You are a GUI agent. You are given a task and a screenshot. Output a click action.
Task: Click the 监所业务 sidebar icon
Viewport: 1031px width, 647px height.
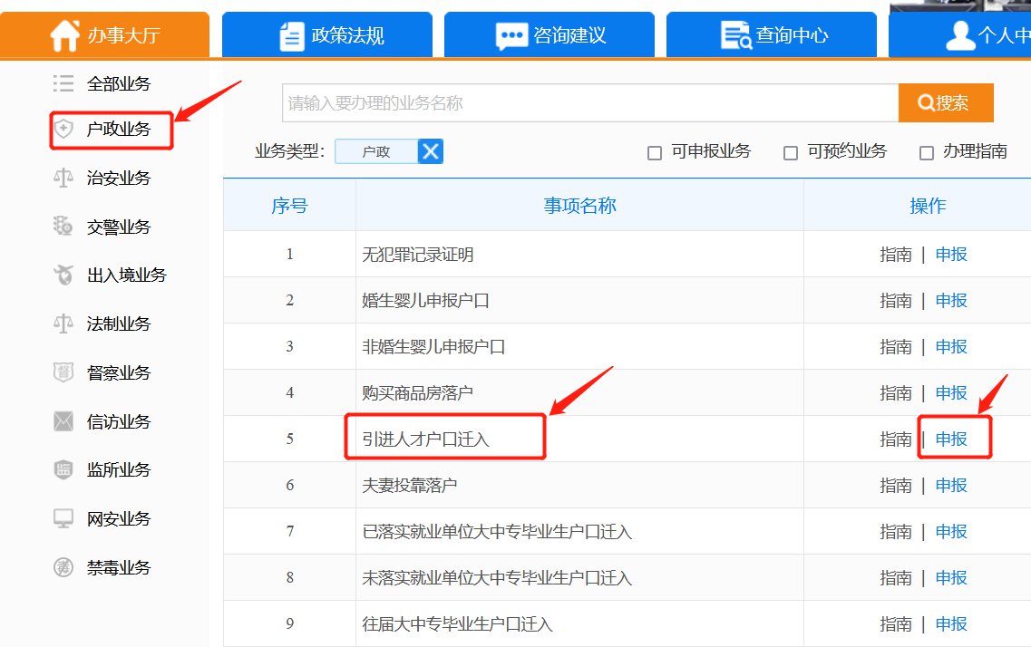coord(63,469)
